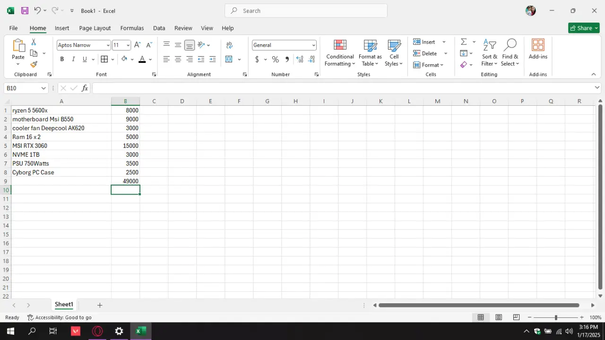
Task: Toggle Bottom Align for cell
Action: 190,45
